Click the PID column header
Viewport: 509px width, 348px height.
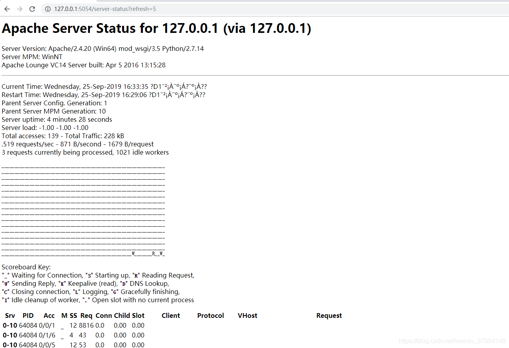click(x=28, y=316)
